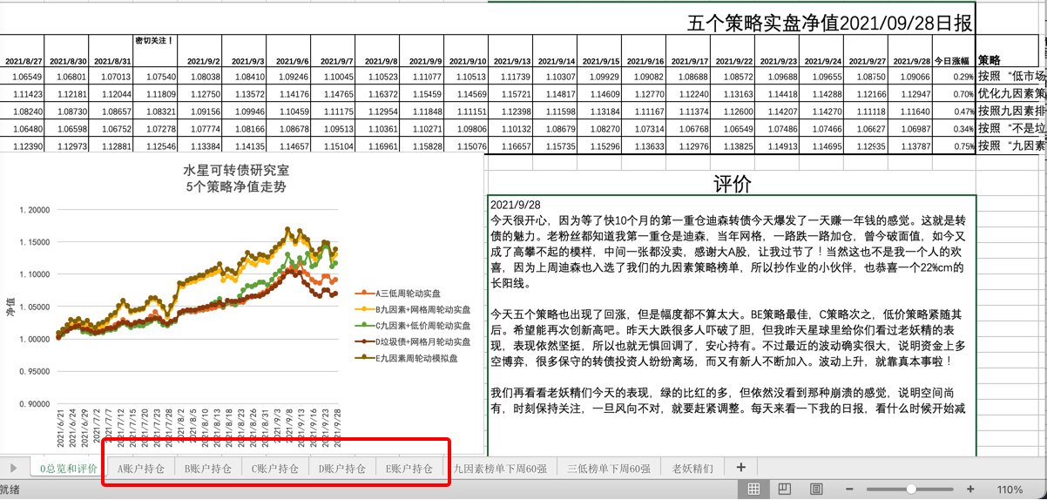Select the cell with value 1.13787
Image resolution: width=1047 pixels, height=500 pixels.
coord(910,146)
